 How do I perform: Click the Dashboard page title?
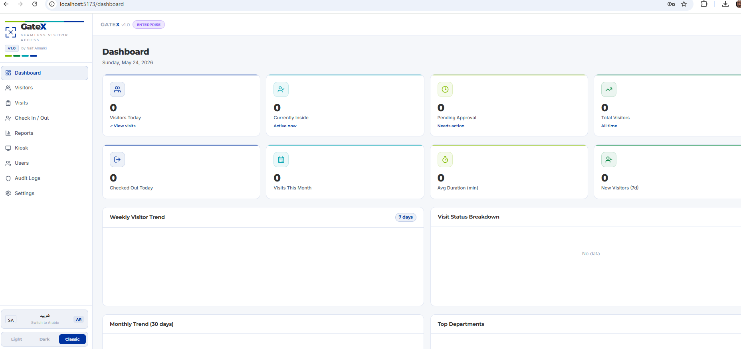(126, 52)
